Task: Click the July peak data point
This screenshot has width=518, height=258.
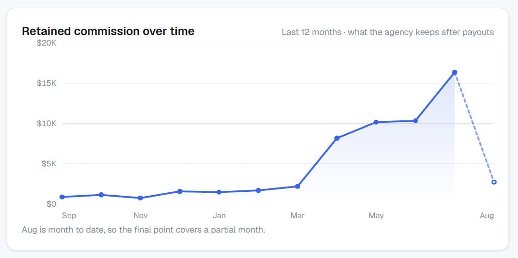Action: point(455,72)
